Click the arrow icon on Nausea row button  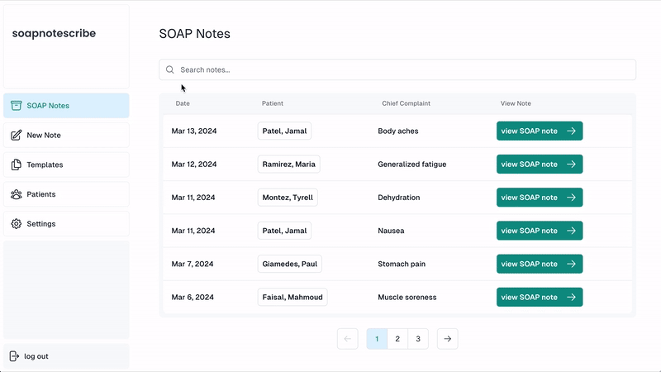point(571,231)
